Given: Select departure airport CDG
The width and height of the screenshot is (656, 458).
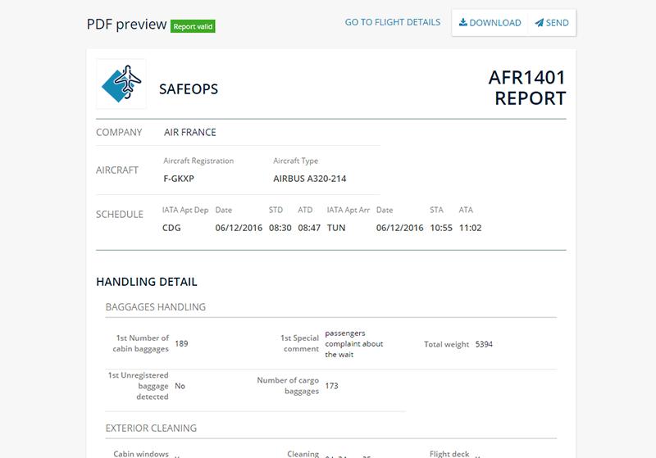Looking at the screenshot, I should (x=171, y=228).
